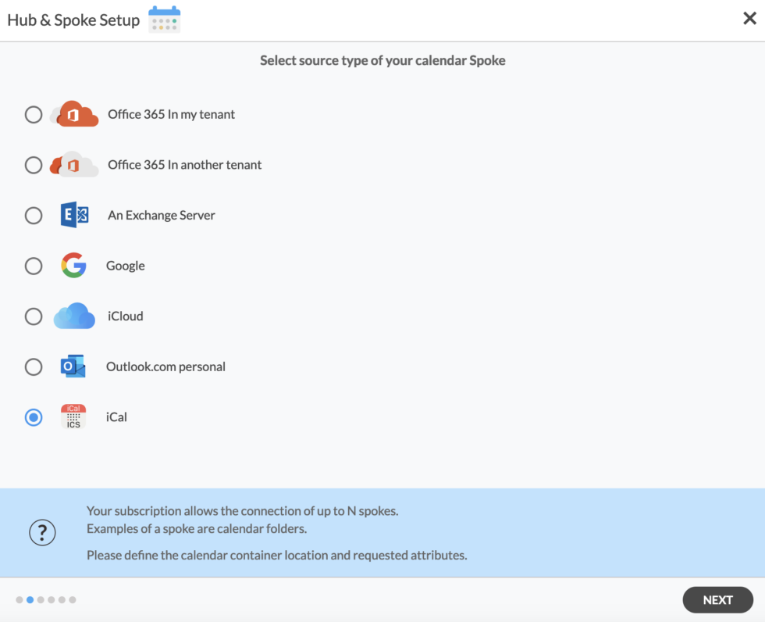
Task: Click the iCloud icon
Action: click(73, 316)
